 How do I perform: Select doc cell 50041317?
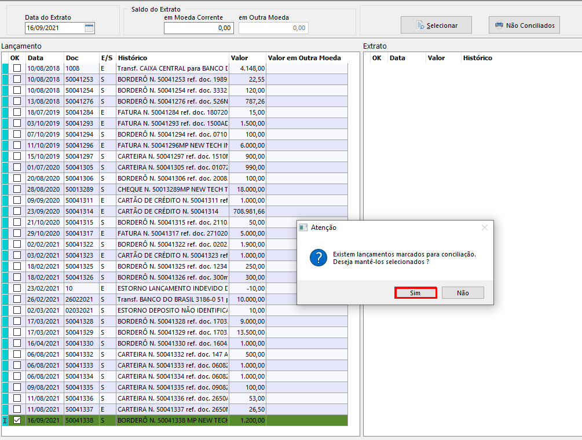pos(82,233)
